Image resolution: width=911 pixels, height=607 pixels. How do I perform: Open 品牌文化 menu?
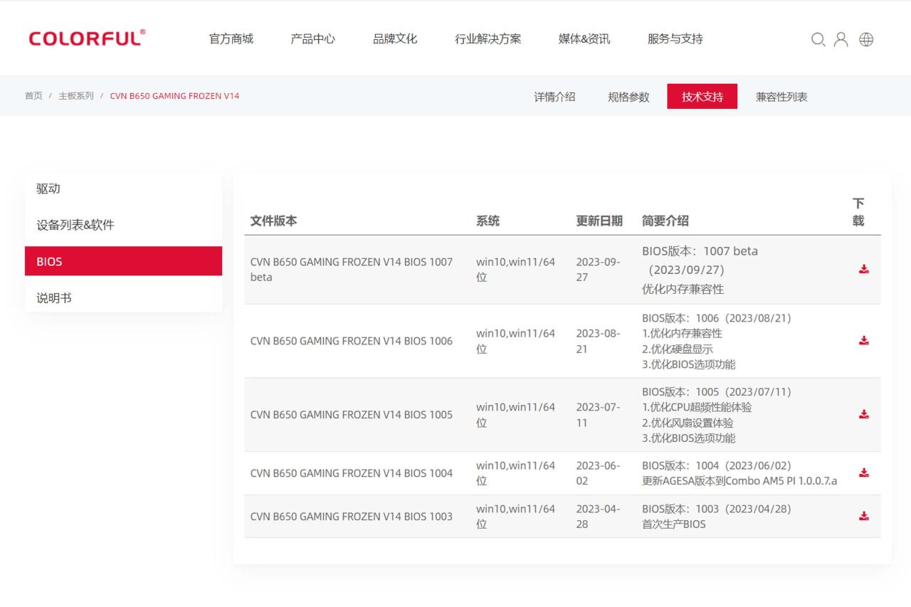(x=395, y=39)
